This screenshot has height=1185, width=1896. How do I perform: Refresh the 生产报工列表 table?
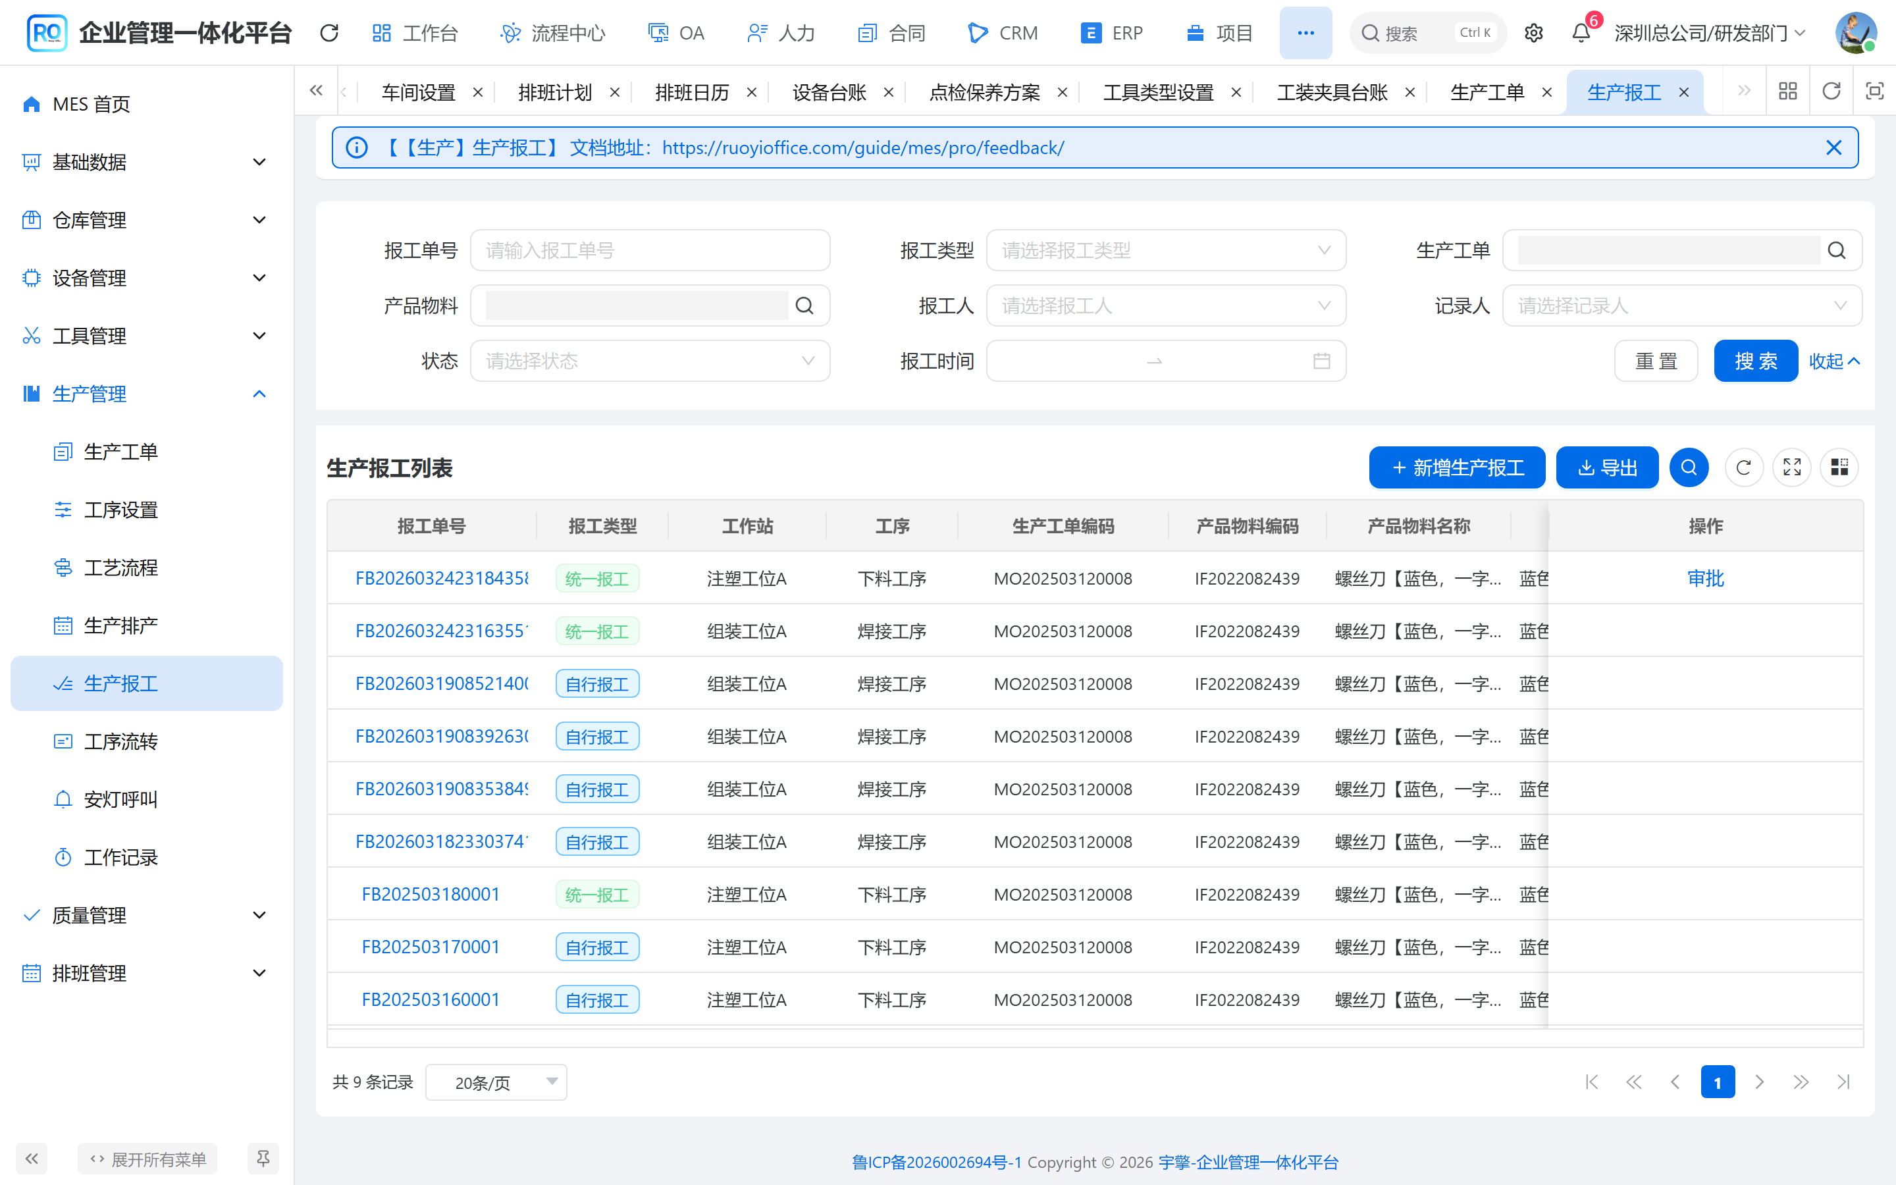1743,468
